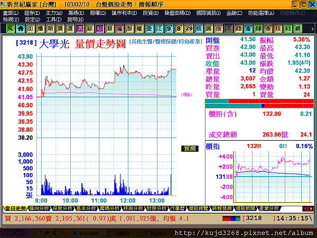Select the 加 toolbar button
This screenshot has width=317, height=238.
pyautogui.click(x=30, y=29)
